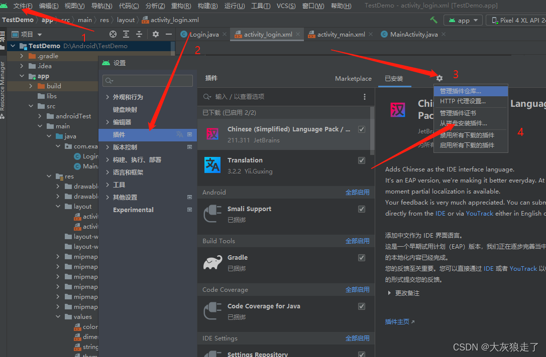
Task: Open 文件(F) menu
Action: [23, 6]
